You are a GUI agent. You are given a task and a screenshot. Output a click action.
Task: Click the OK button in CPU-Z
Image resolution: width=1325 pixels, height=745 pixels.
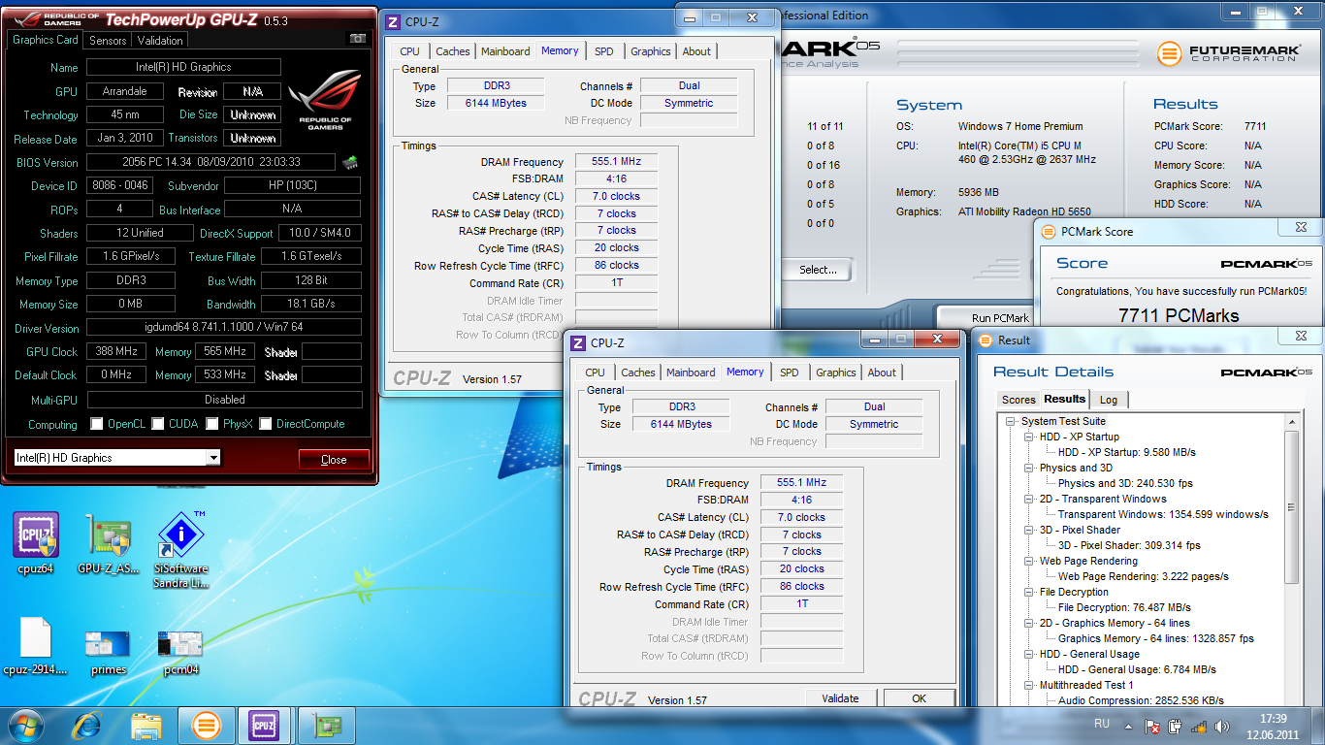point(919,698)
